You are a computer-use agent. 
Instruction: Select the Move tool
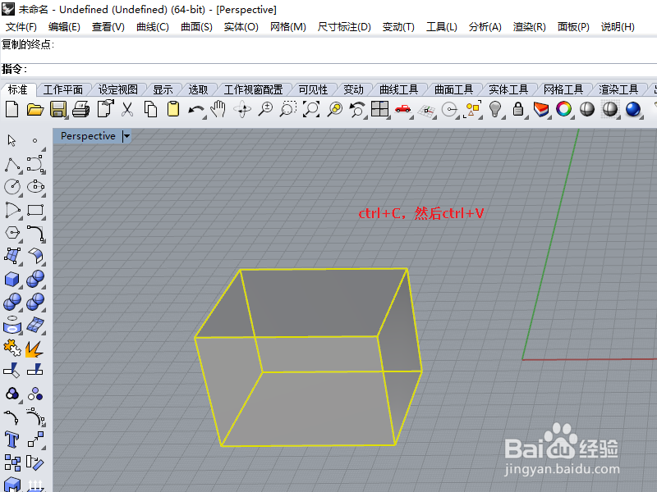click(x=35, y=440)
